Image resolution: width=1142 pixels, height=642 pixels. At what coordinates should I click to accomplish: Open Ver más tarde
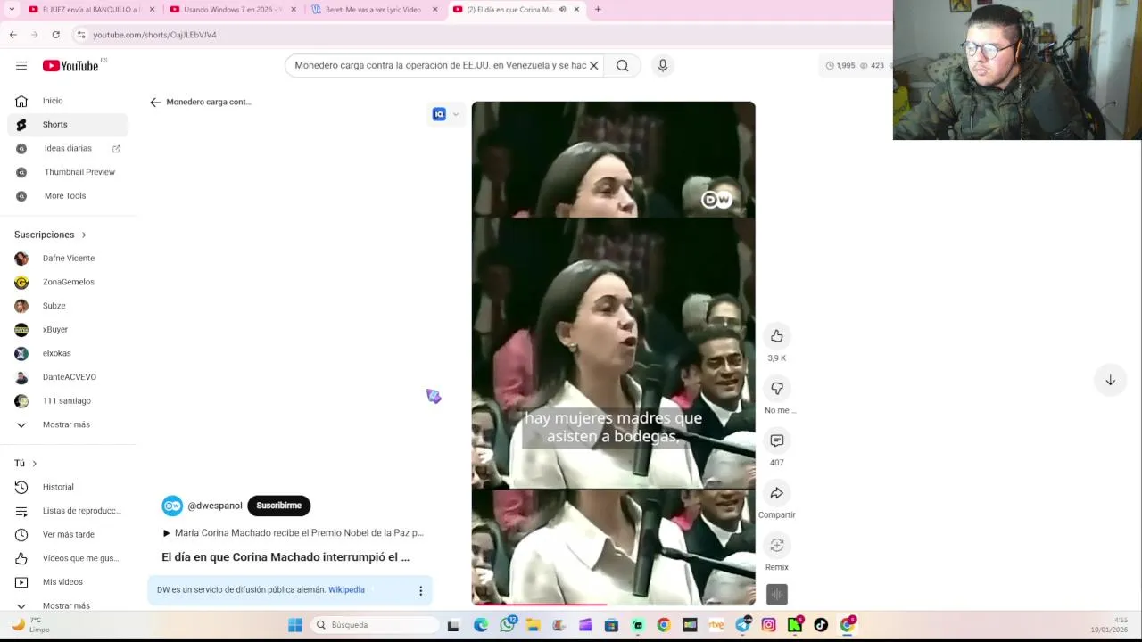[x=68, y=534]
